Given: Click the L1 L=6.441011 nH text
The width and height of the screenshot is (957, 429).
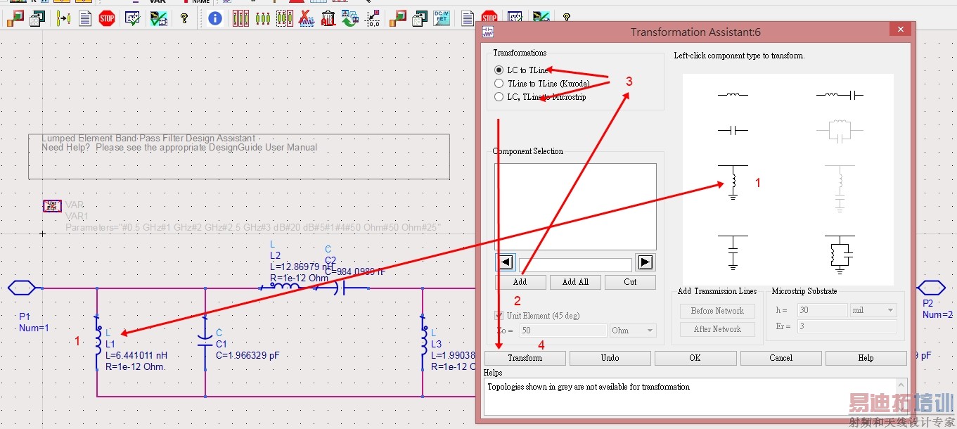Looking at the screenshot, I should [137, 356].
